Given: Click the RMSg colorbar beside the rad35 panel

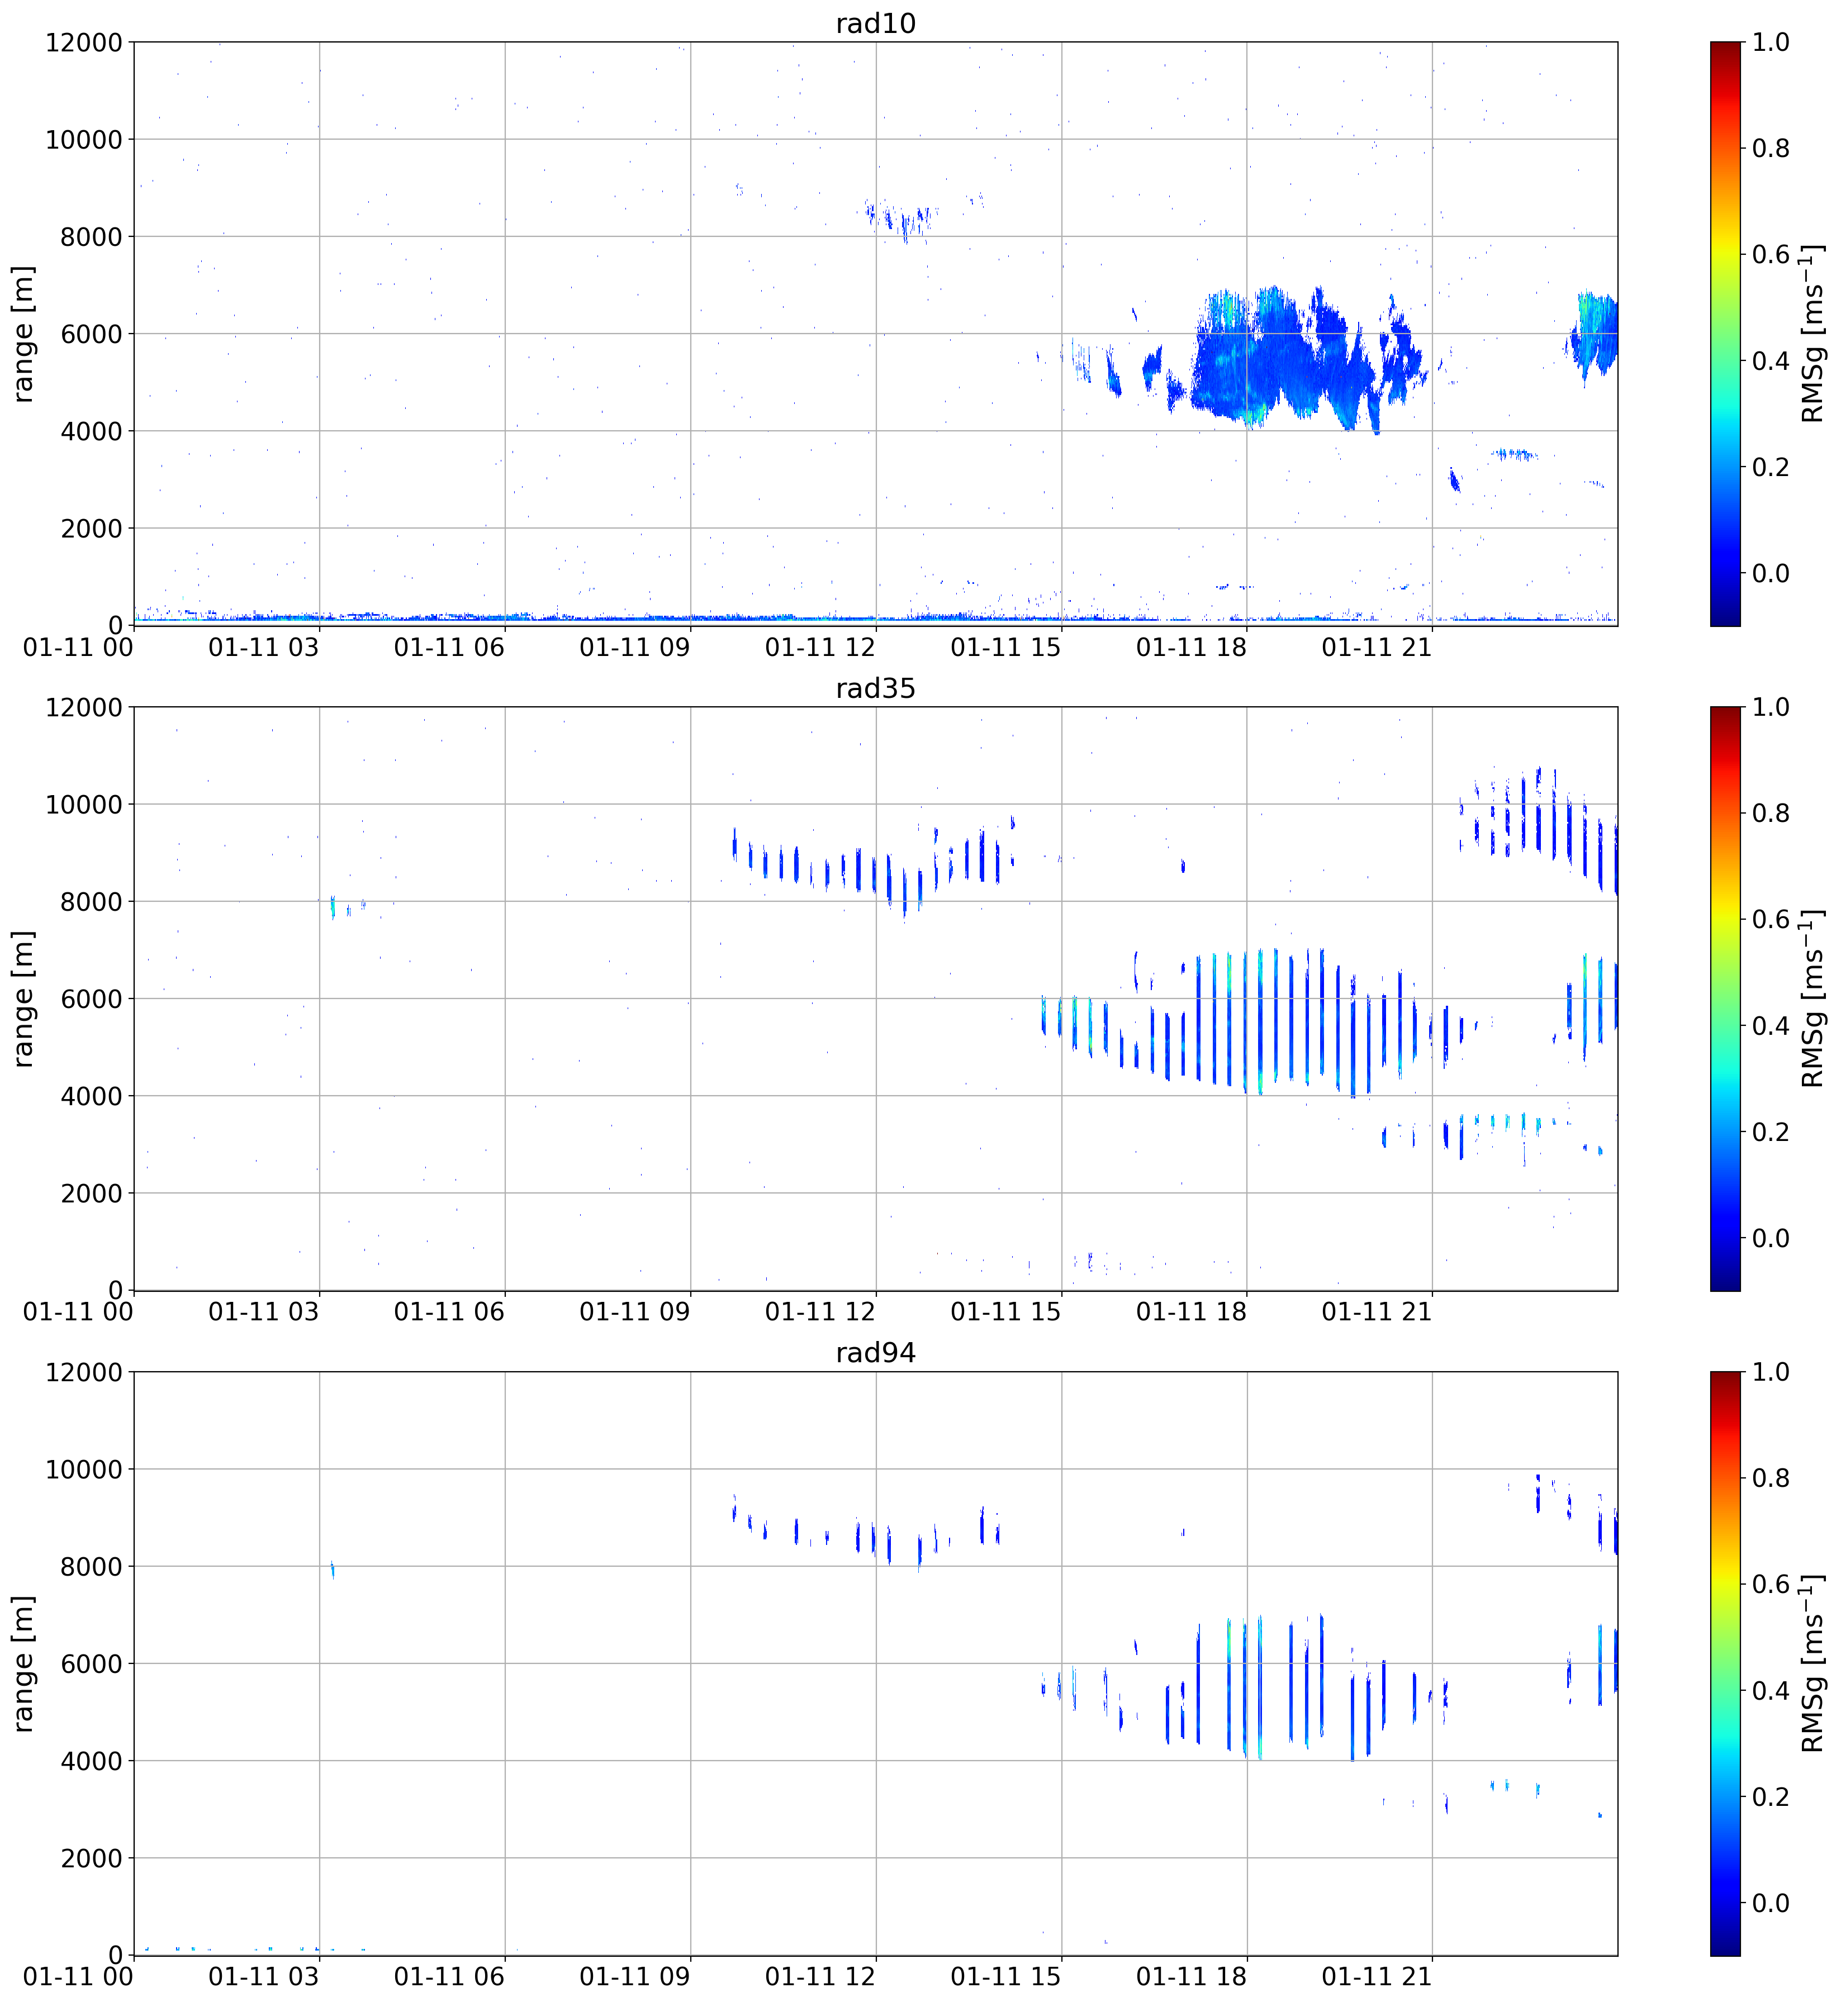Looking at the screenshot, I should coord(1725,999).
